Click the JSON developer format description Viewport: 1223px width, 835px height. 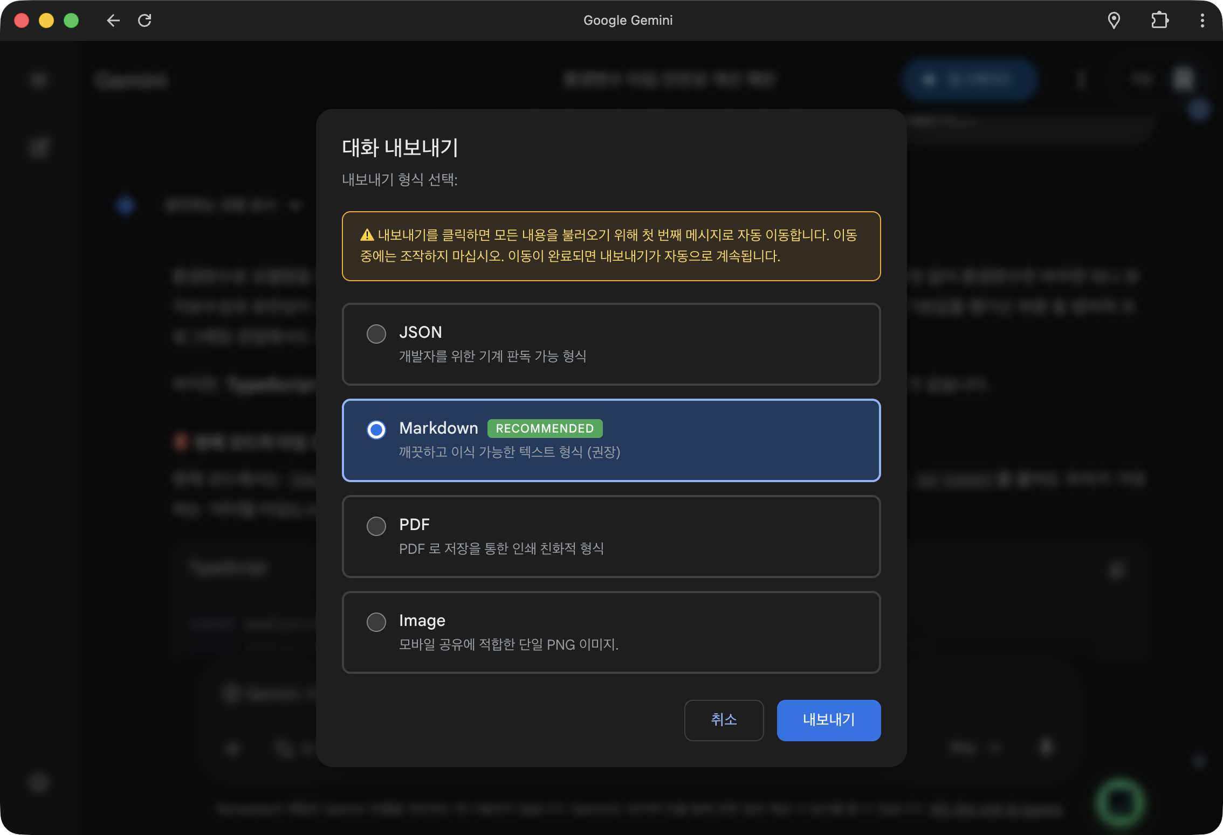pyautogui.click(x=492, y=356)
